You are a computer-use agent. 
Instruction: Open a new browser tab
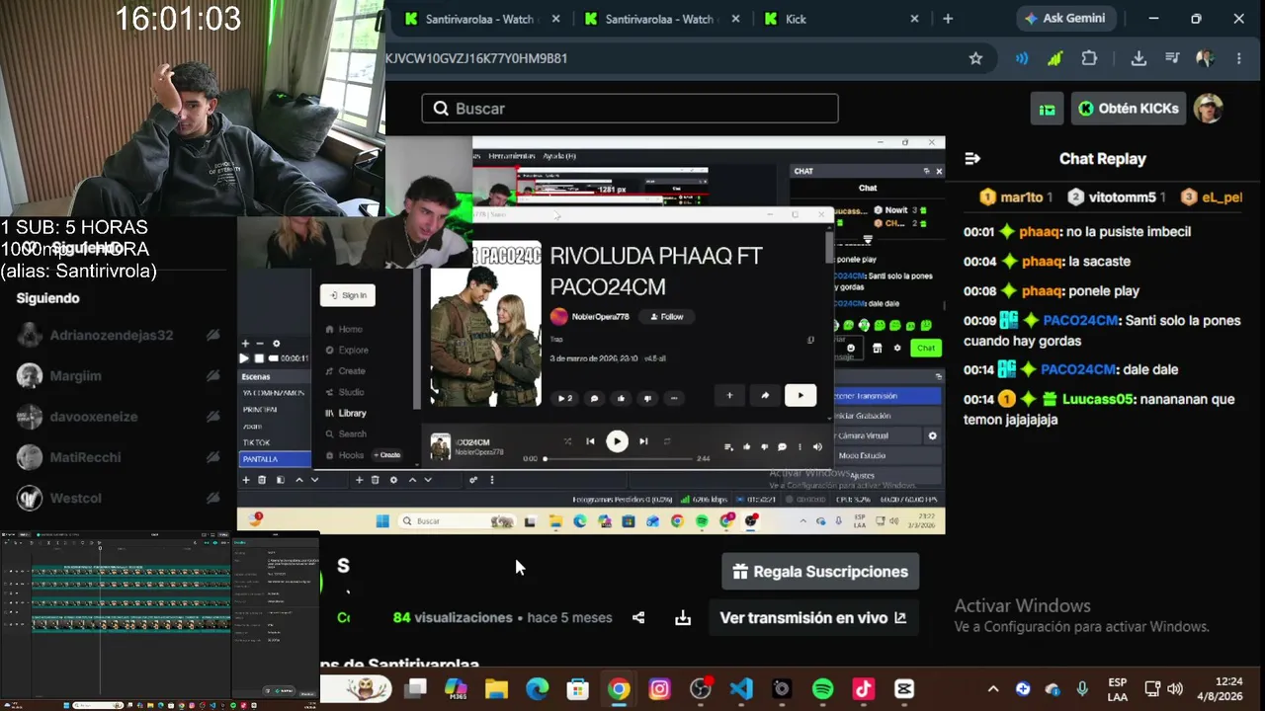[x=948, y=19]
